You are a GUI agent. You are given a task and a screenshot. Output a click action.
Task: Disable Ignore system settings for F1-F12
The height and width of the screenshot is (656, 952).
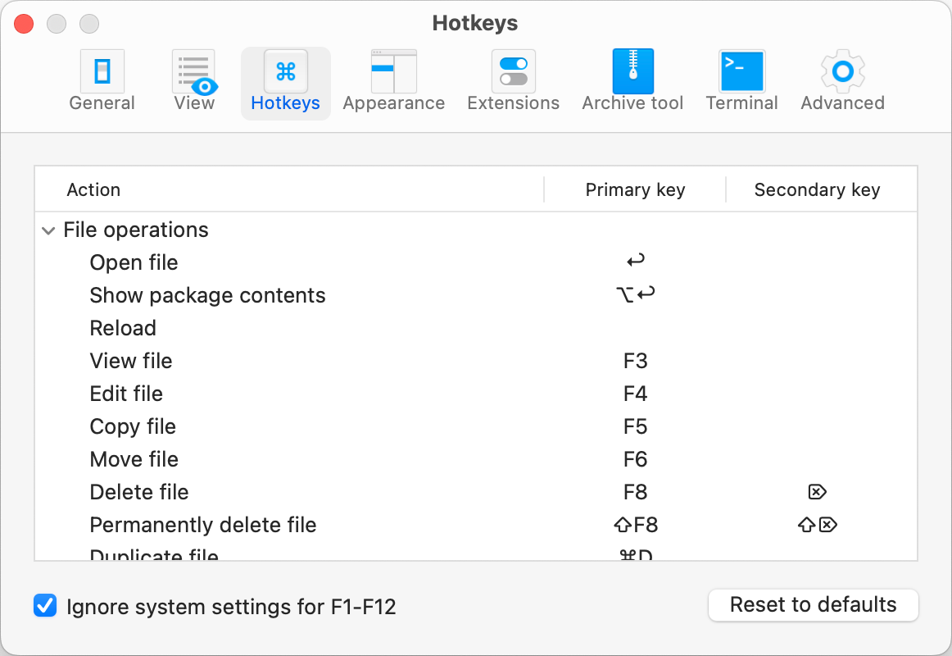point(45,605)
